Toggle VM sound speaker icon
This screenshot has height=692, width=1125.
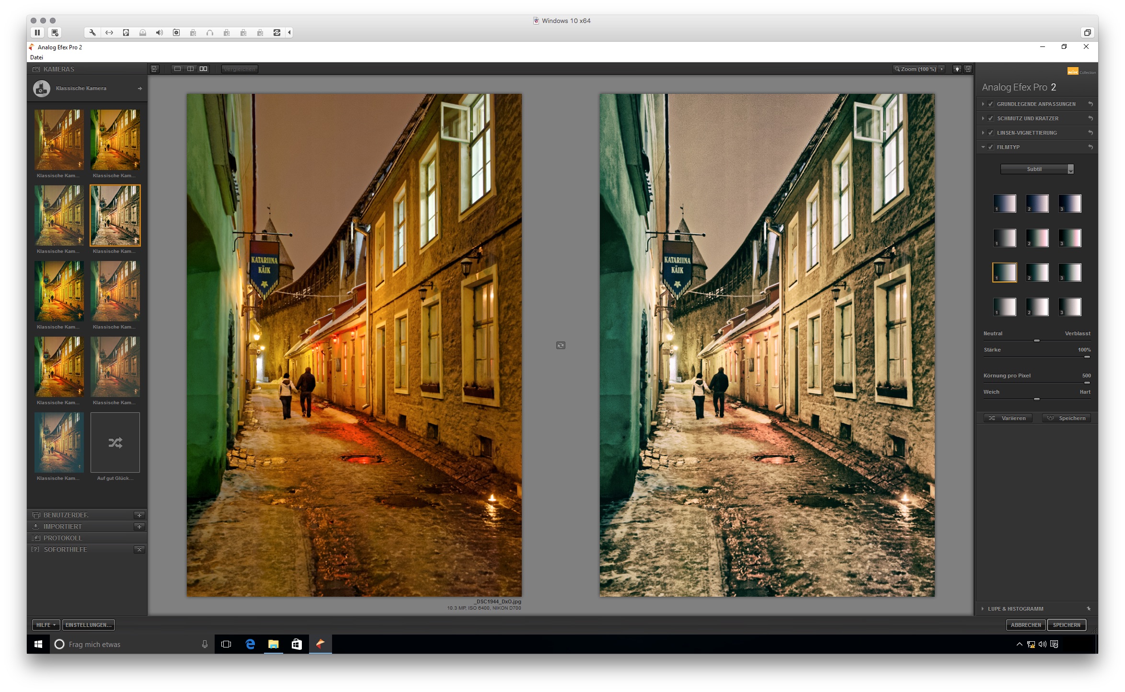tap(160, 33)
